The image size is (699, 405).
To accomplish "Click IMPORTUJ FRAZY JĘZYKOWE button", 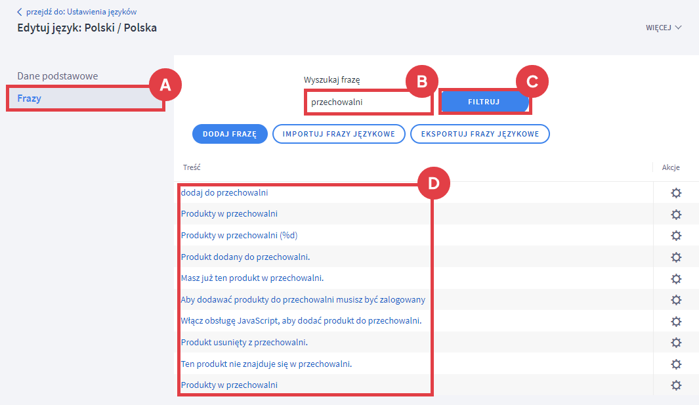I will pyautogui.click(x=339, y=134).
